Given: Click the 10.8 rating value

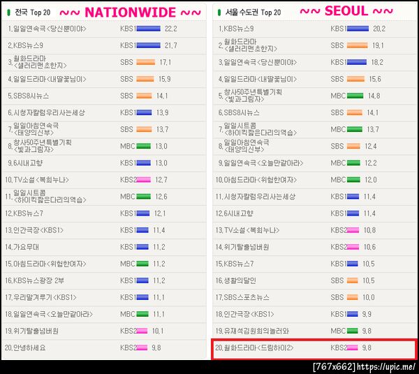Looking at the screenshot, I should pyautogui.click(x=369, y=230).
